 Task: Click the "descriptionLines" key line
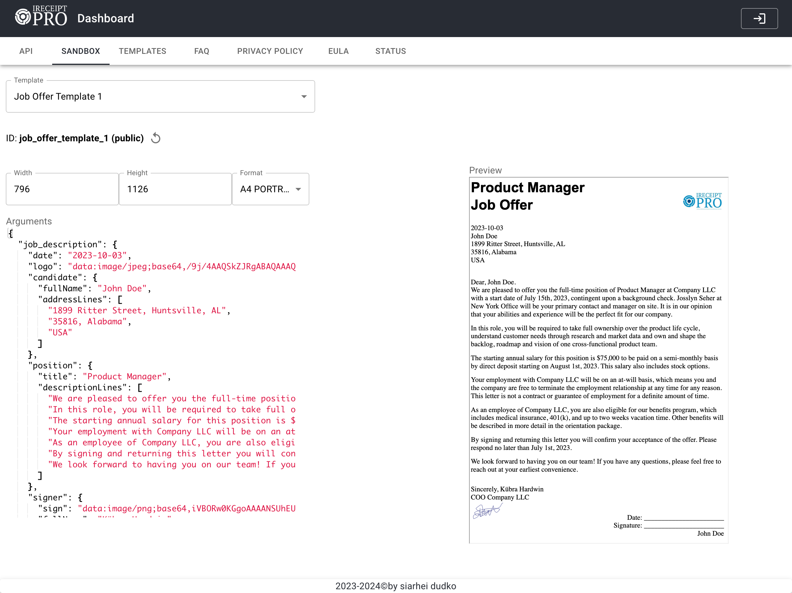[x=90, y=388]
